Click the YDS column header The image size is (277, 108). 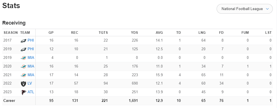(x=135, y=33)
